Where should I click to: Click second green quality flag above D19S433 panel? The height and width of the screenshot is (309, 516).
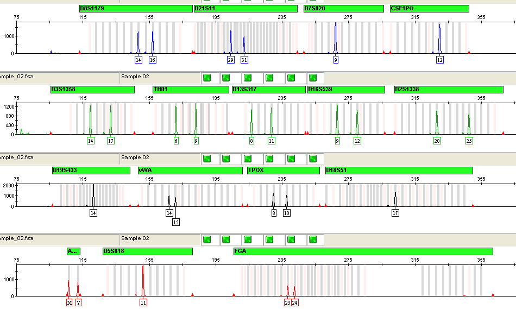pos(226,159)
